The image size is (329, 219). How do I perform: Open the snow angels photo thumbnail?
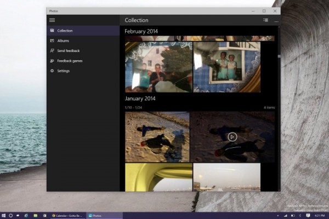157,137
